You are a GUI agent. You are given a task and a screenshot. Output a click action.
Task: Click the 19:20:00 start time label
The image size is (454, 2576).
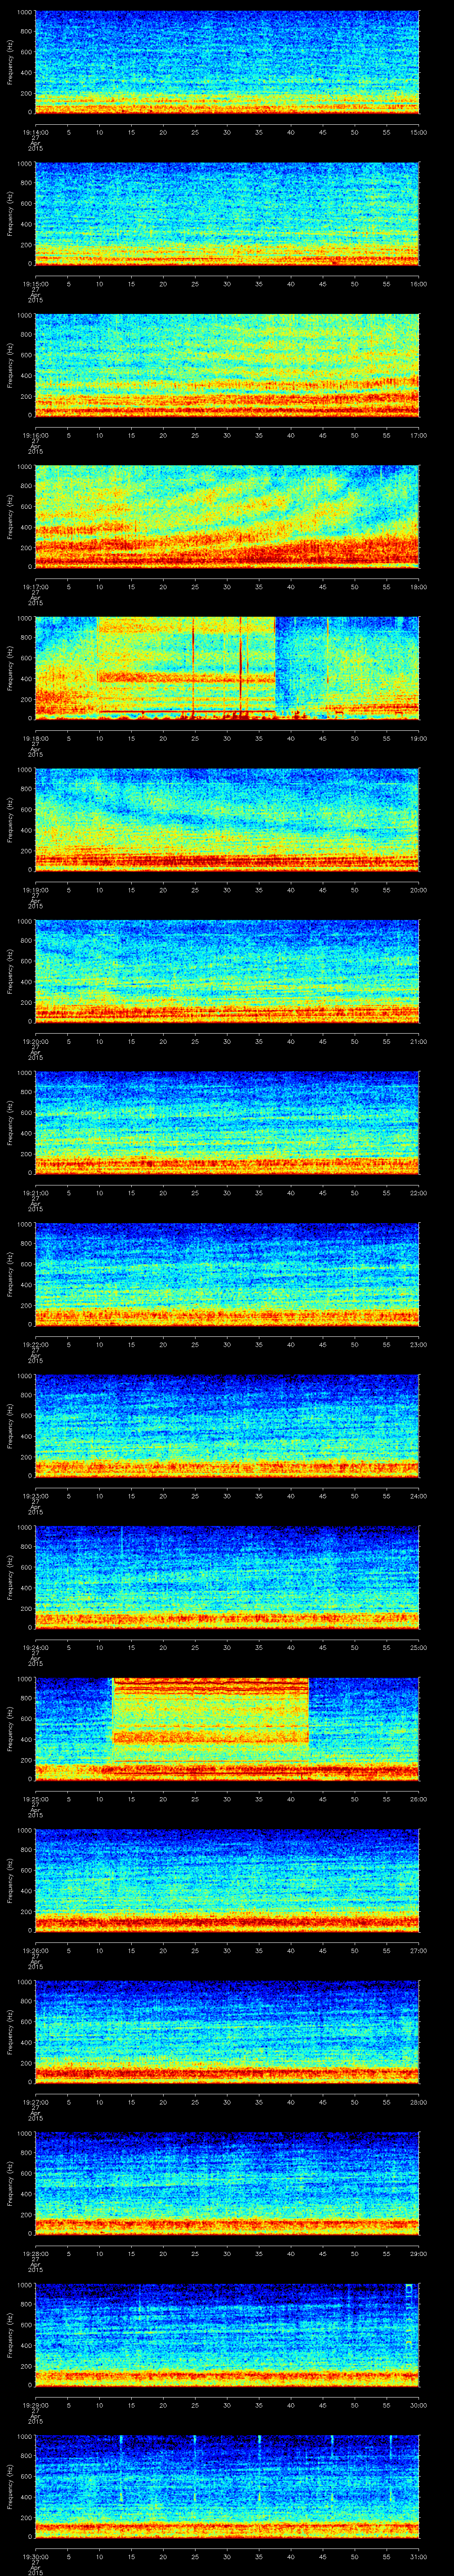pos(35,1041)
